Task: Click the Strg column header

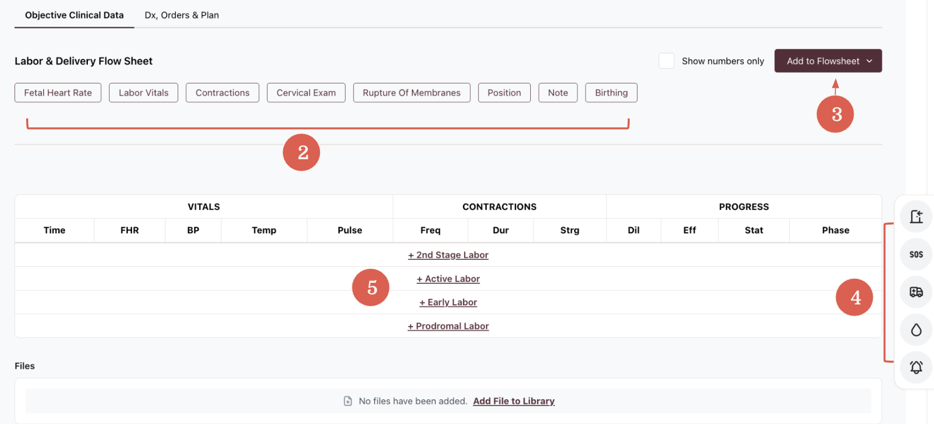Action: coord(570,230)
